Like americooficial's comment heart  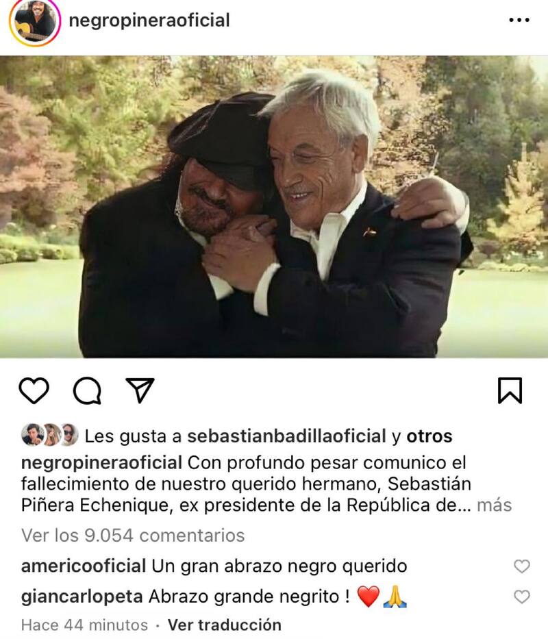pyautogui.click(x=521, y=566)
